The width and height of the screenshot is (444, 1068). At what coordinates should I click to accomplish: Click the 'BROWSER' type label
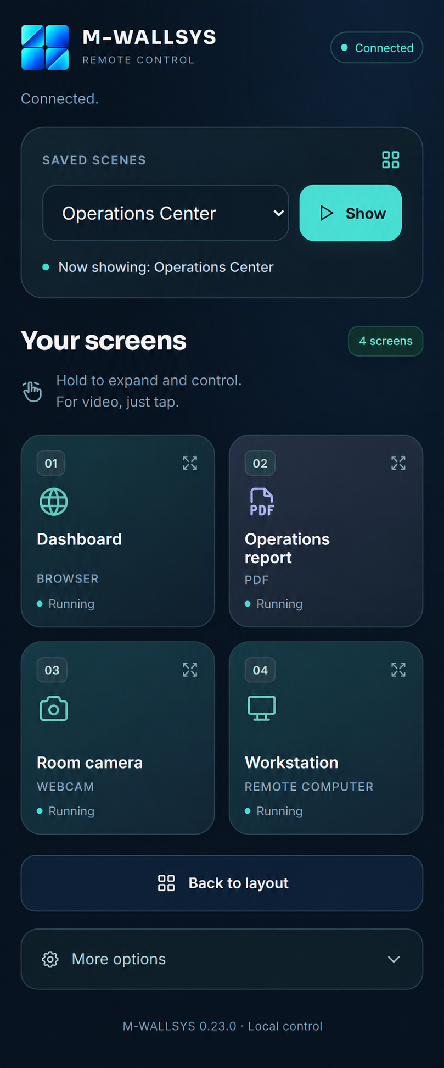(x=68, y=579)
